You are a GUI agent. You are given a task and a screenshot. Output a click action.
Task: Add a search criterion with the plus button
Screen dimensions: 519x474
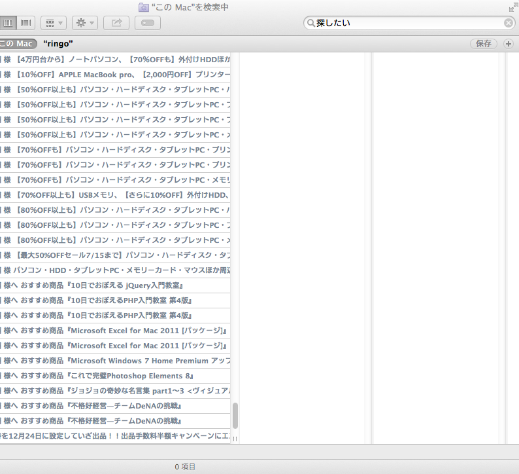pyautogui.click(x=509, y=44)
